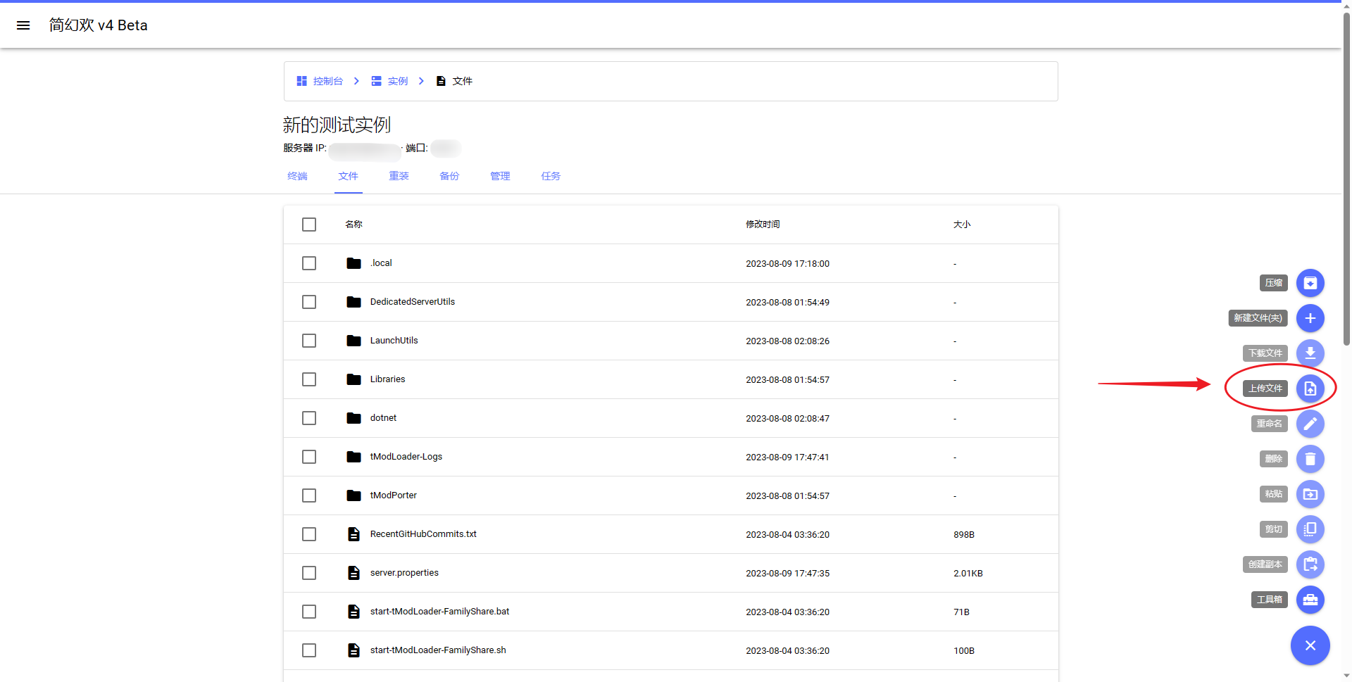Close the floating action menu with X
This screenshot has height=682, width=1352.
[1310, 645]
